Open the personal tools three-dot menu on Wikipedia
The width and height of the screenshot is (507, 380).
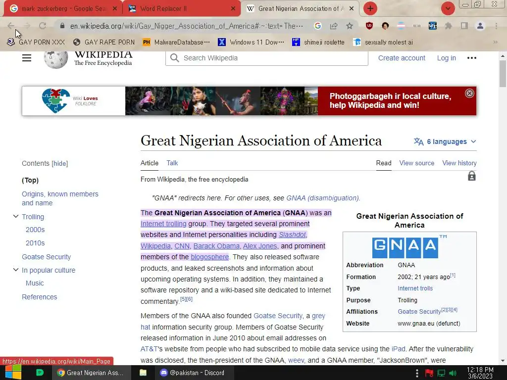pos(472,58)
